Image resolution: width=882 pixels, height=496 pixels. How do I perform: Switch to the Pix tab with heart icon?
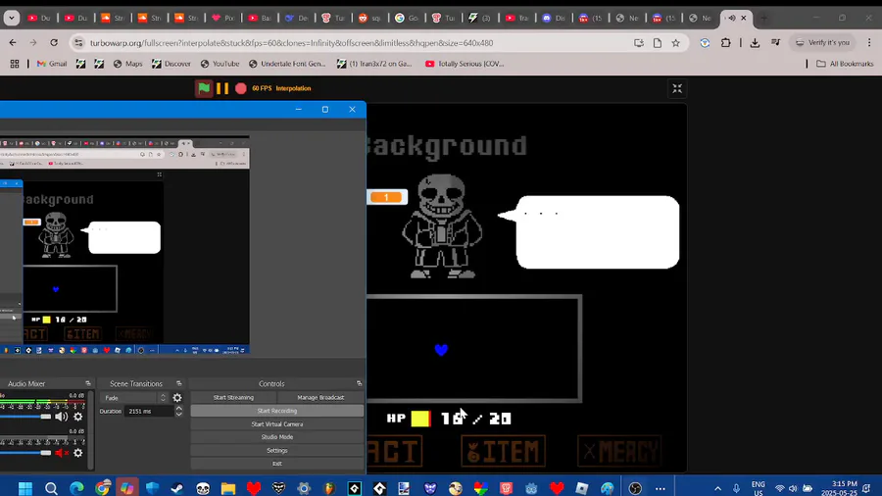click(x=223, y=18)
